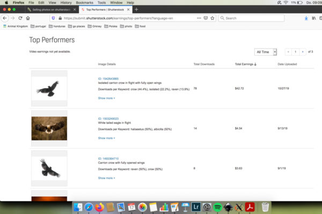This screenshot has height=214, width=322.
Task: Open the Polska bookmarks folder
Action: point(111,26)
